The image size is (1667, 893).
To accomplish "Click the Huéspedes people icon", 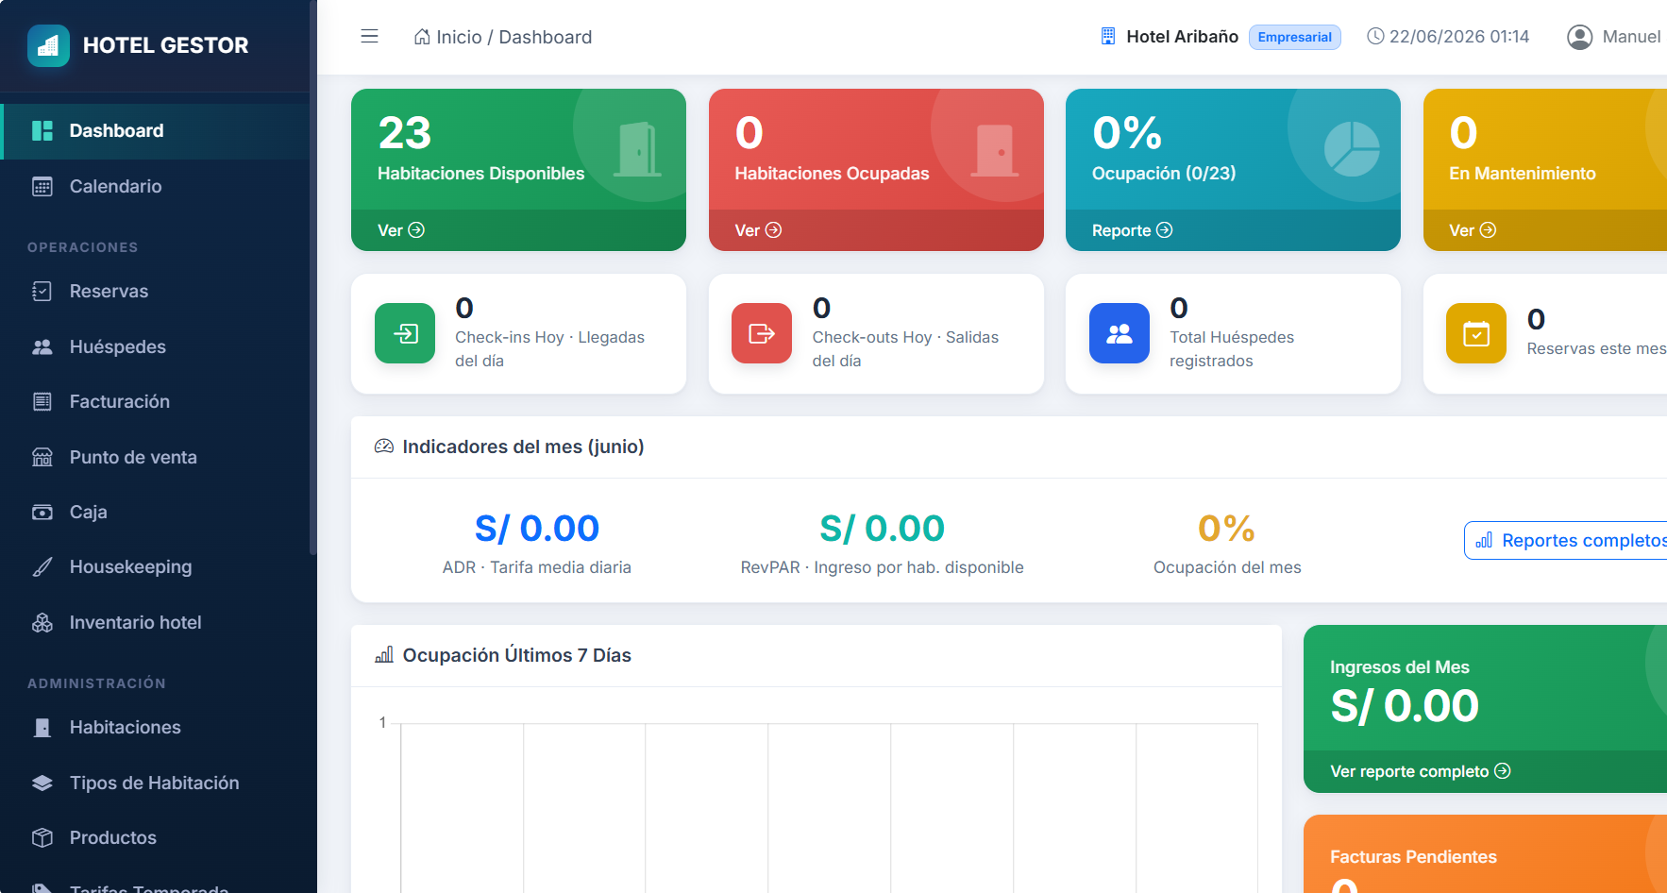I will pos(42,346).
